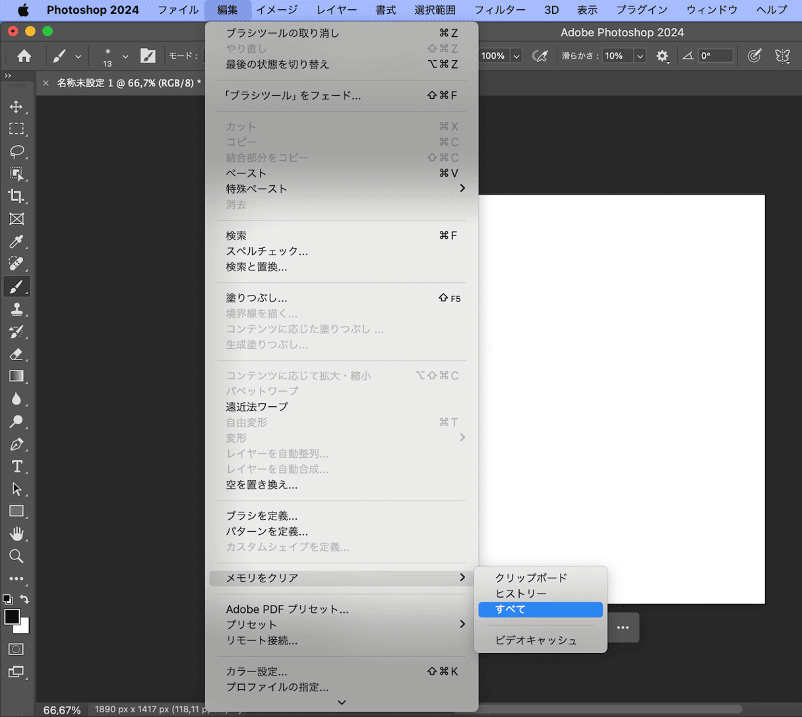Open the smoothing percentage dropdown
Image resolution: width=802 pixels, height=717 pixels.
(640, 56)
